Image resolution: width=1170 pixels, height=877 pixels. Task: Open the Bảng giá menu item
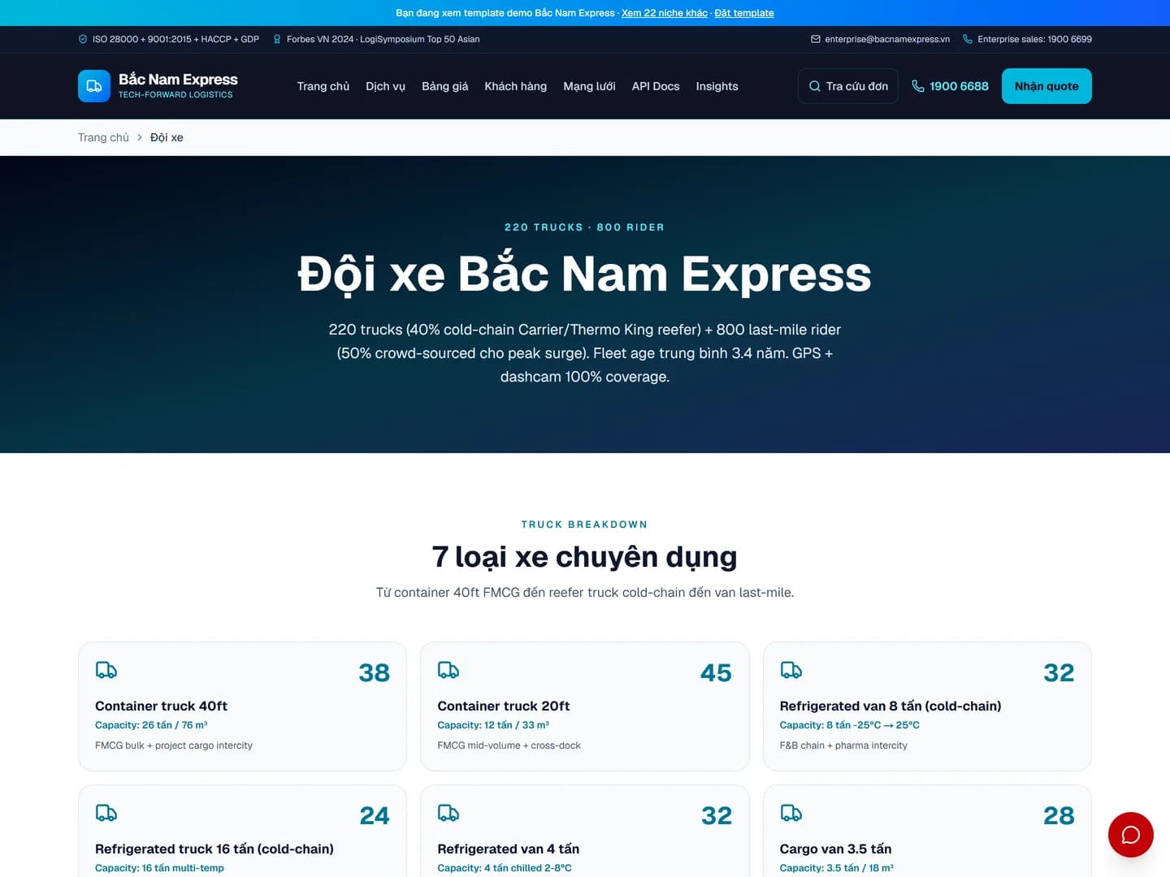445,86
